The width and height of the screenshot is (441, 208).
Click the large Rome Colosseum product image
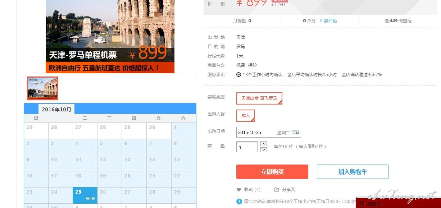110,36
